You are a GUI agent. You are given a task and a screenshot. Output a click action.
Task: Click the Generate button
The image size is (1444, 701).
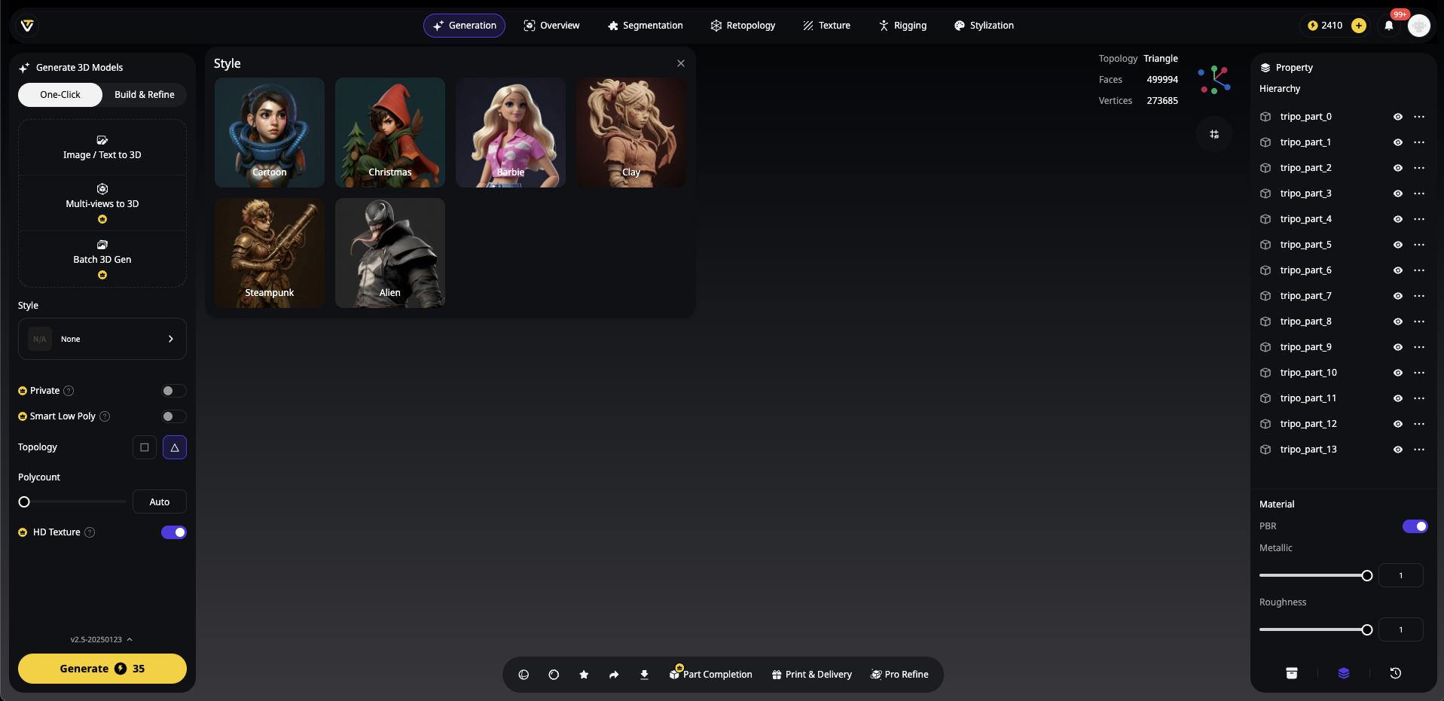[x=102, y=669]
